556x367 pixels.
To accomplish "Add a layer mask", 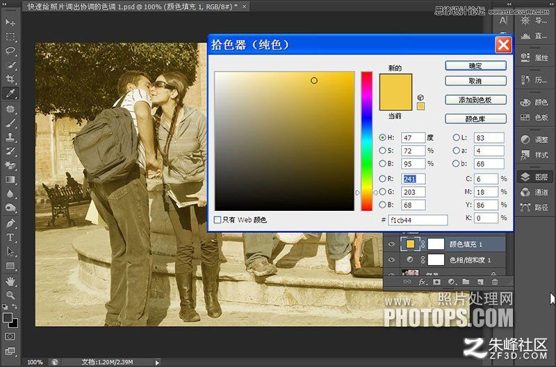I will (x=437, y=282).
